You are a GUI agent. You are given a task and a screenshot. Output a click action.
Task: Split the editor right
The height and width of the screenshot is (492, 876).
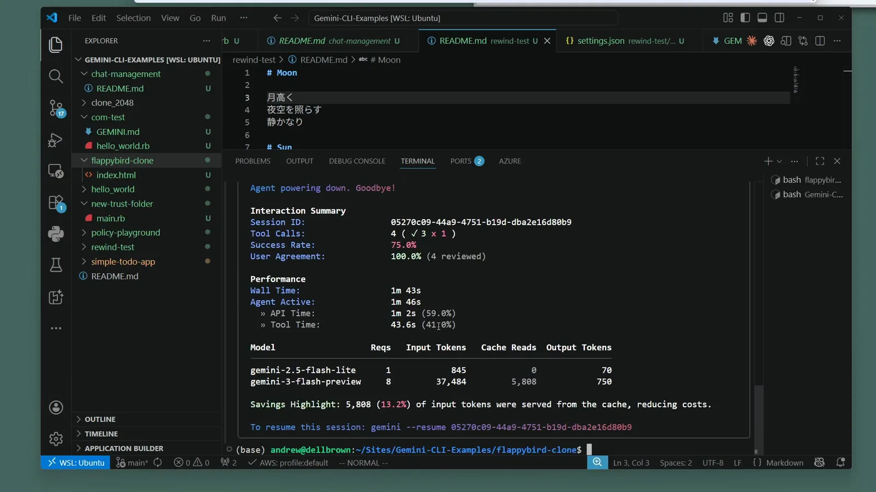820,40
